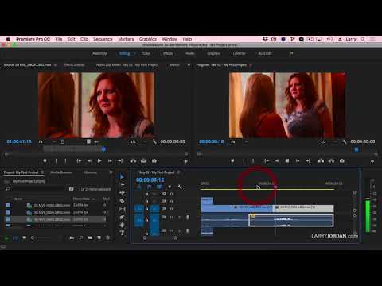Screen dimensions: 382x286
Task: Mute the first audio track
Action: [171, 217]
